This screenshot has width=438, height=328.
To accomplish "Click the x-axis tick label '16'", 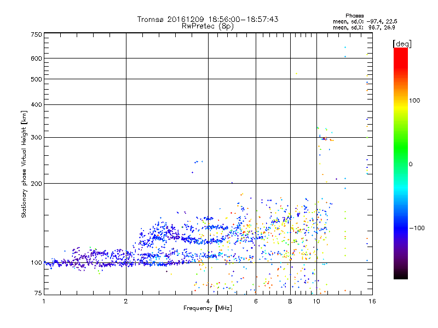I will 372,301.
